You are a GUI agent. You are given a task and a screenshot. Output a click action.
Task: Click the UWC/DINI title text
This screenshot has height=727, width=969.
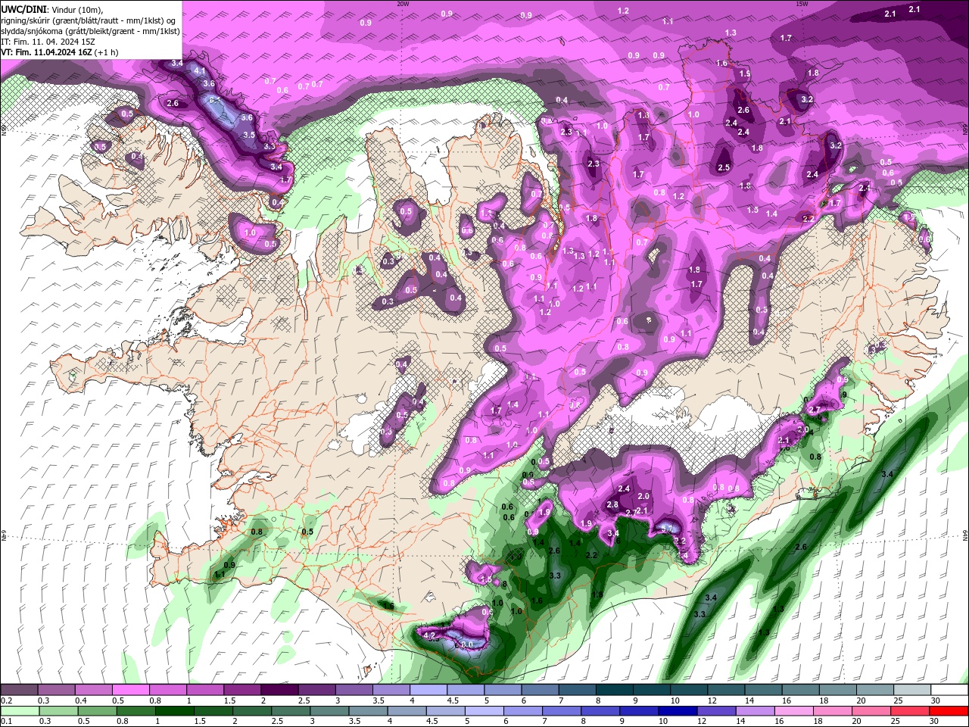tap(23, 9)
